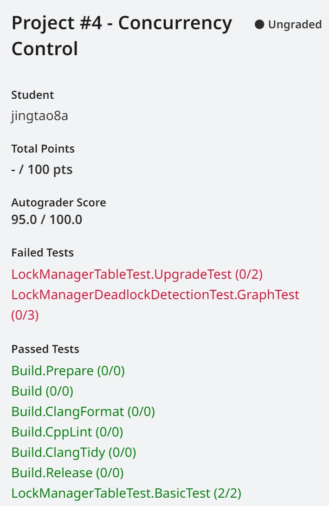Open the failed LockManagerTableTest.UpgradeTest result
This screenshot has width=329, height=506.
click(x=137, y=274)
